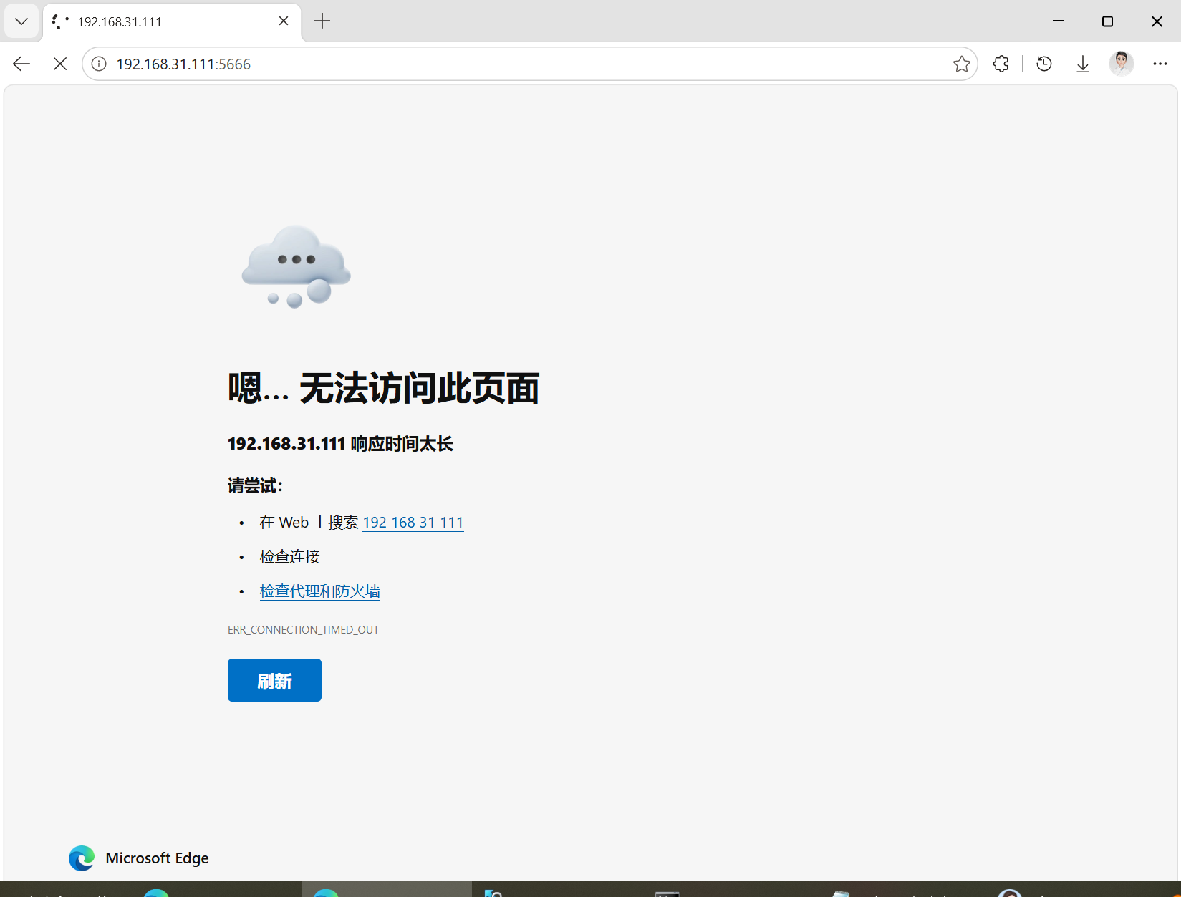
Task: Click the blue 刷新 refresh button
Action: (x=274, y=680)
